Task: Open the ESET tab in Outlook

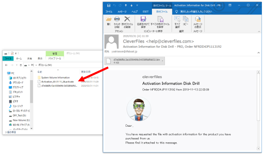Action: pyautogui.click(x=146, y=11)
